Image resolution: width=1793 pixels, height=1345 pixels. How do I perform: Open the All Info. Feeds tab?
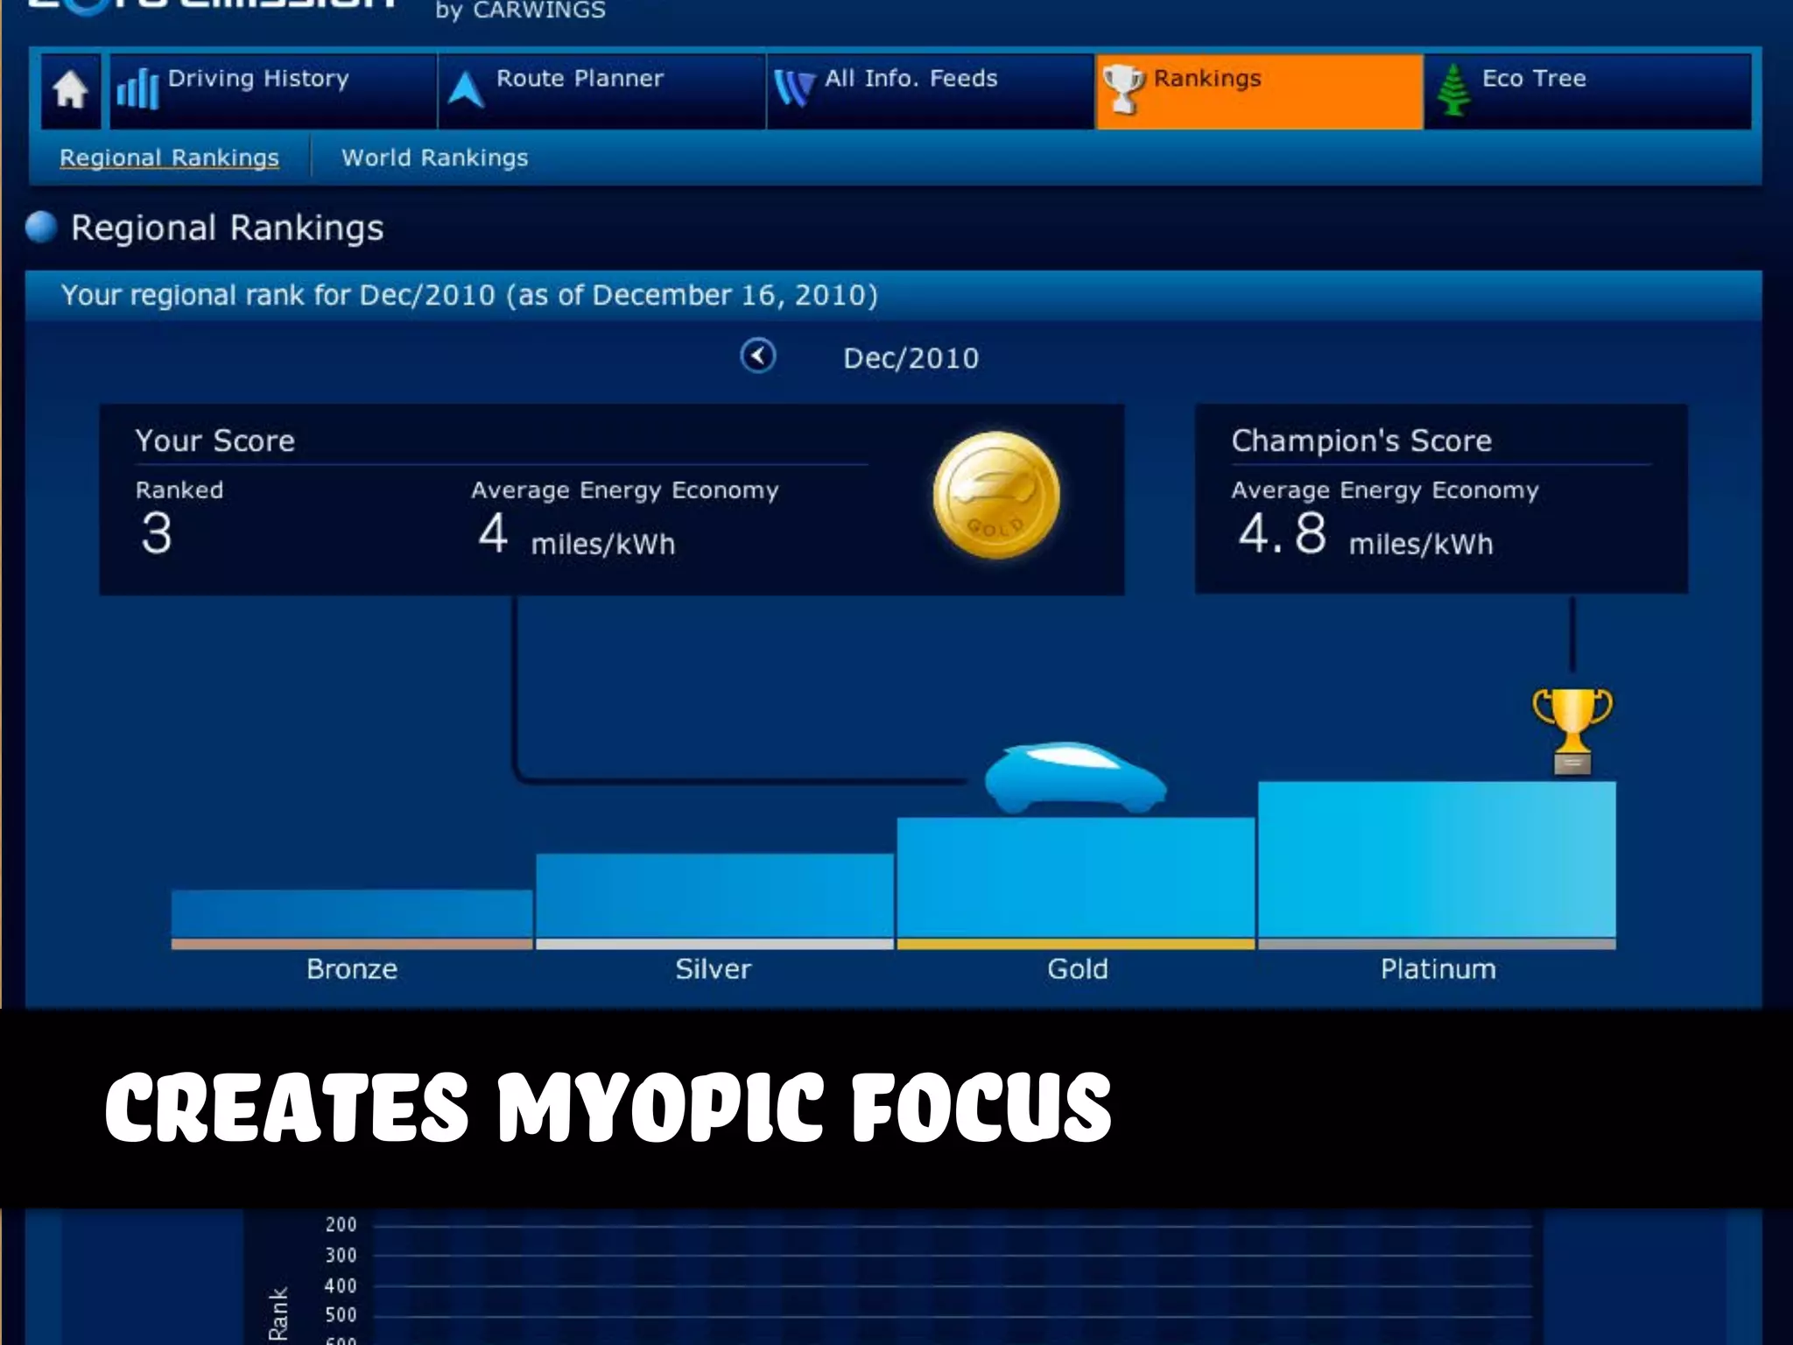[931, 91]
